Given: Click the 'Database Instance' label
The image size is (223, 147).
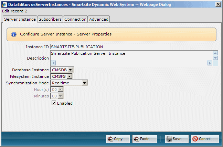Looking at the screenshot, I should 30,70.
